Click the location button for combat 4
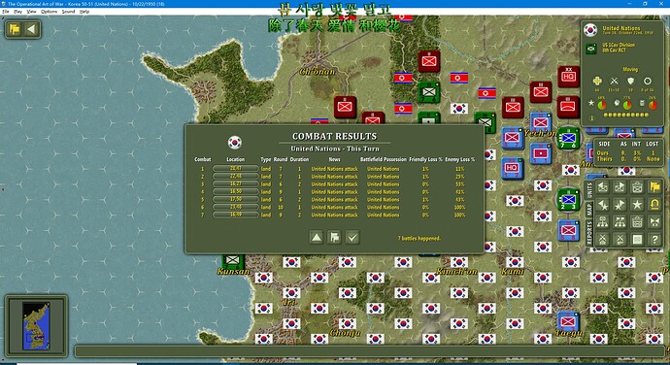Screen dimensions: 670x365 236,191
